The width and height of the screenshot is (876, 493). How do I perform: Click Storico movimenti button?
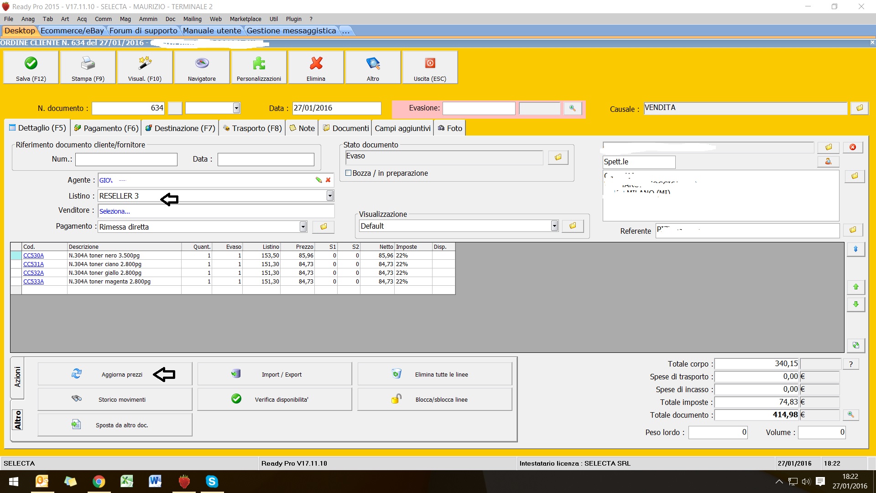pos(115,399)
